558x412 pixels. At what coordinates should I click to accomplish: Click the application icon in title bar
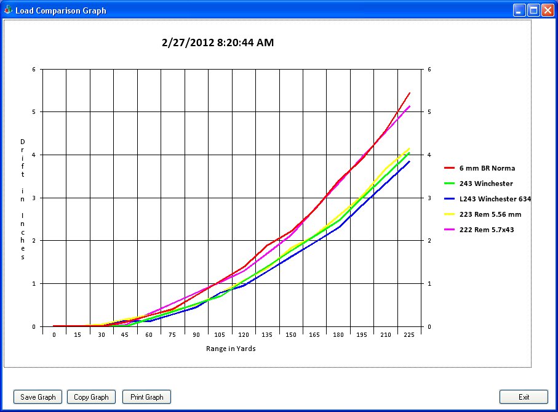pyautogui.click(x=8, y=10)
